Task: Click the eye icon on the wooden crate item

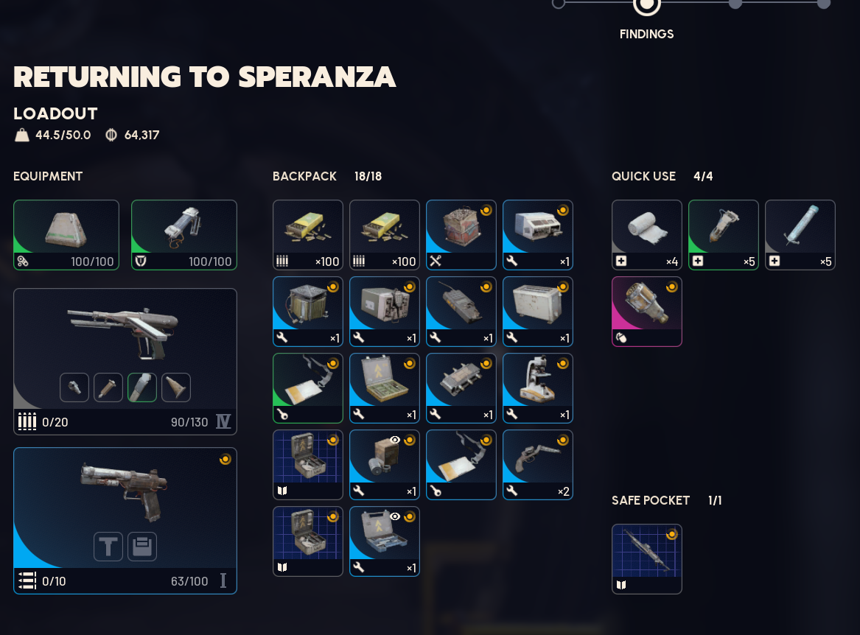Action: (394, 440)
